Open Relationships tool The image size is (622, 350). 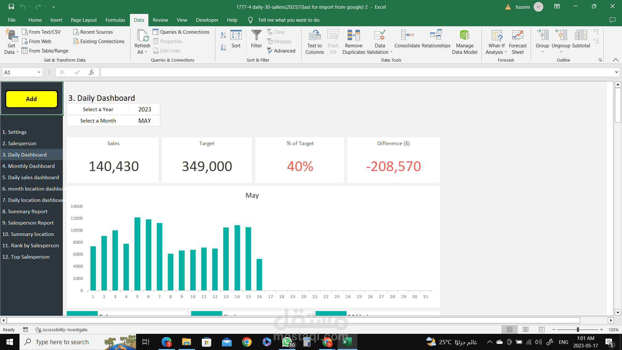pyautogui.click(x=436, y=39)
